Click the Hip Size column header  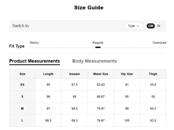[x=127, y=74]
